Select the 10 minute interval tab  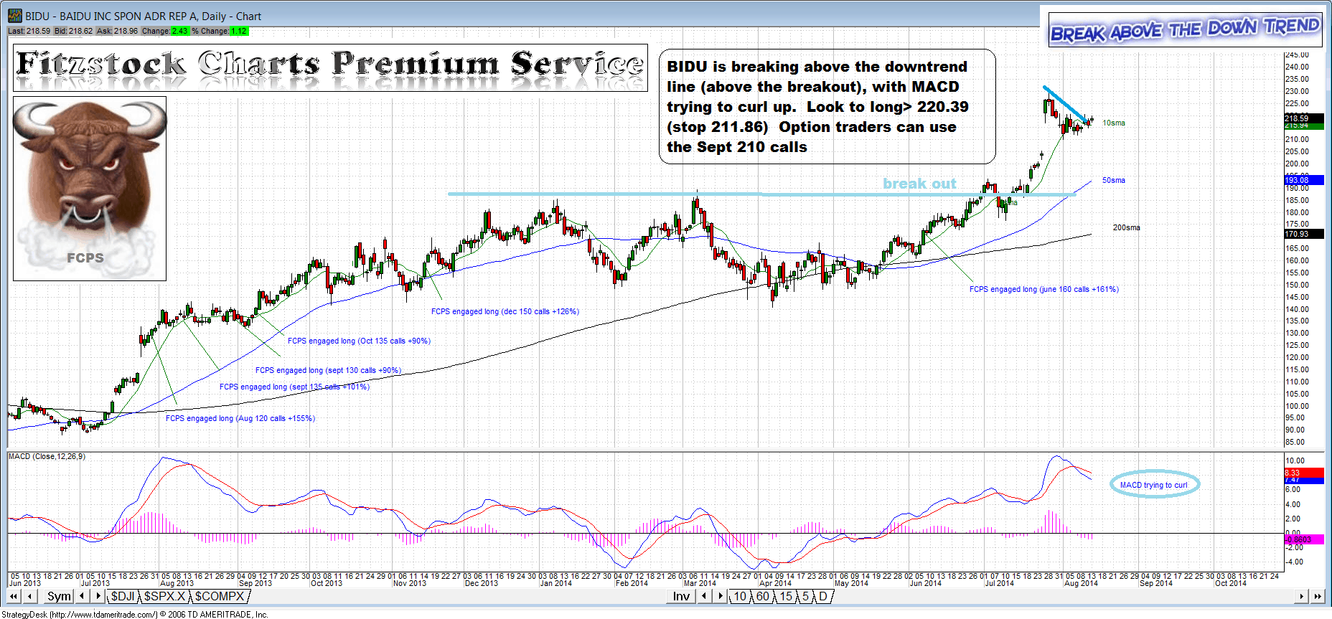coord(740,596)
